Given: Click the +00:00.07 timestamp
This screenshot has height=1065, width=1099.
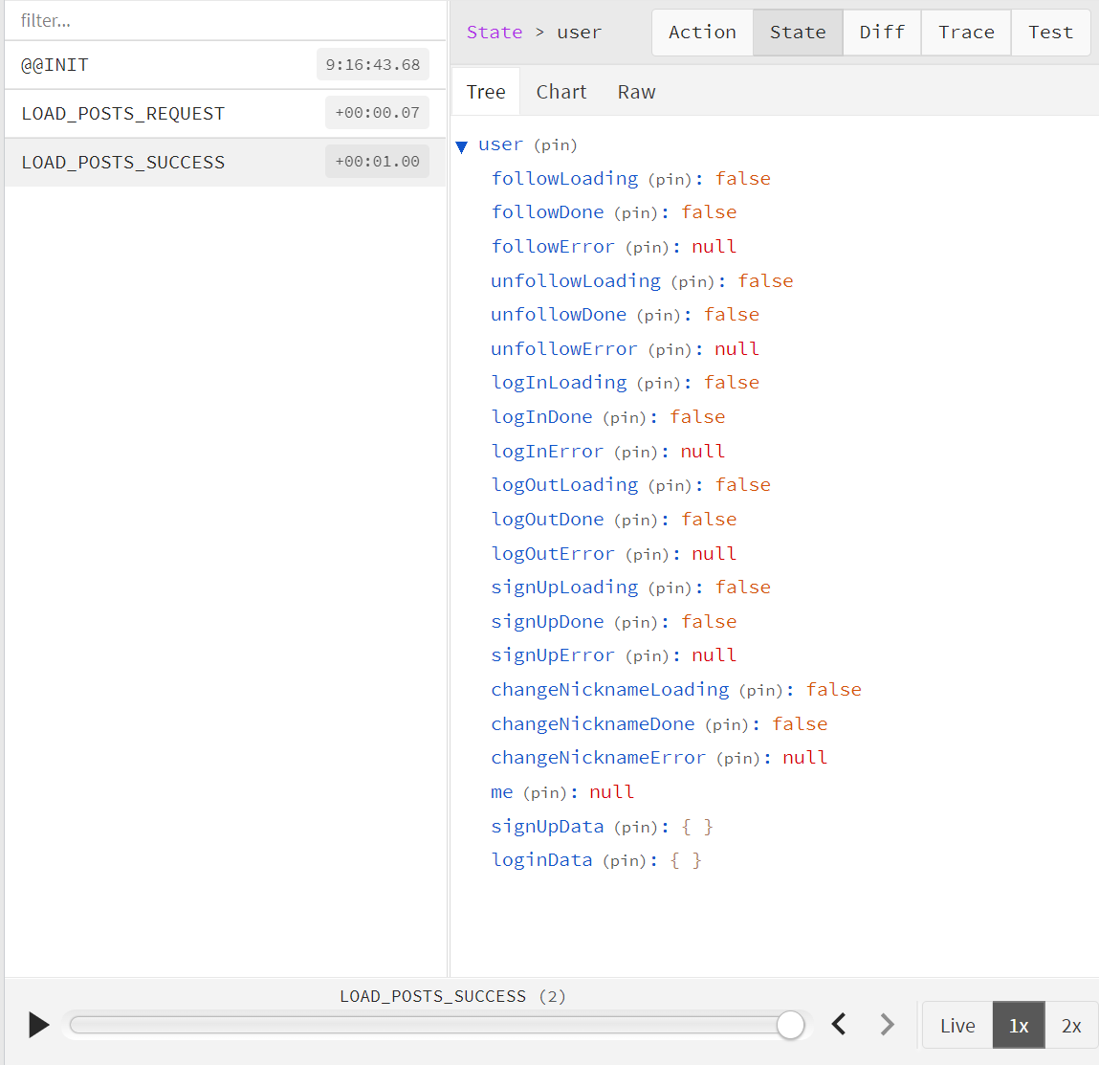Looking at the screenshot, I should 377,113.
